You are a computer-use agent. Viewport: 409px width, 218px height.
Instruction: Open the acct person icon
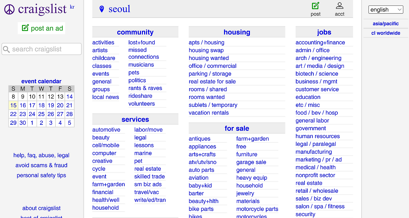click(x=340, y=6)
